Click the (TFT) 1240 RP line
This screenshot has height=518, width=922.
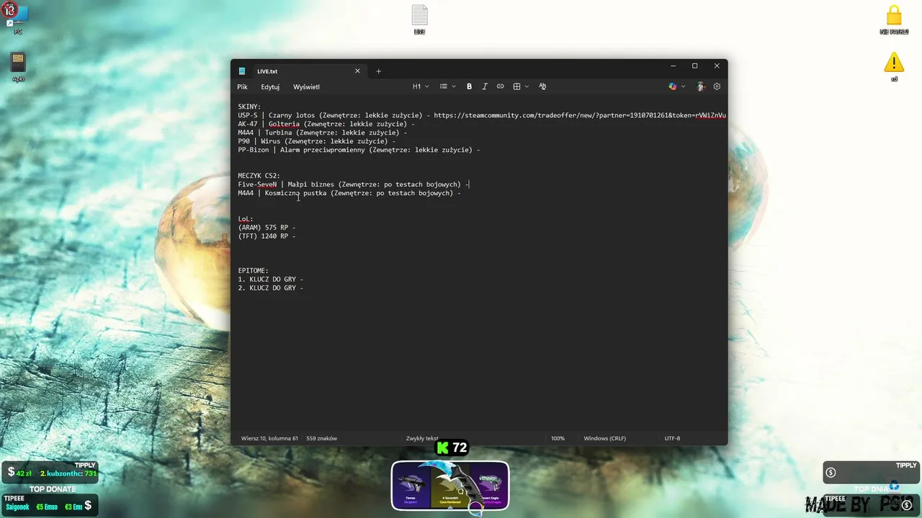267,236
